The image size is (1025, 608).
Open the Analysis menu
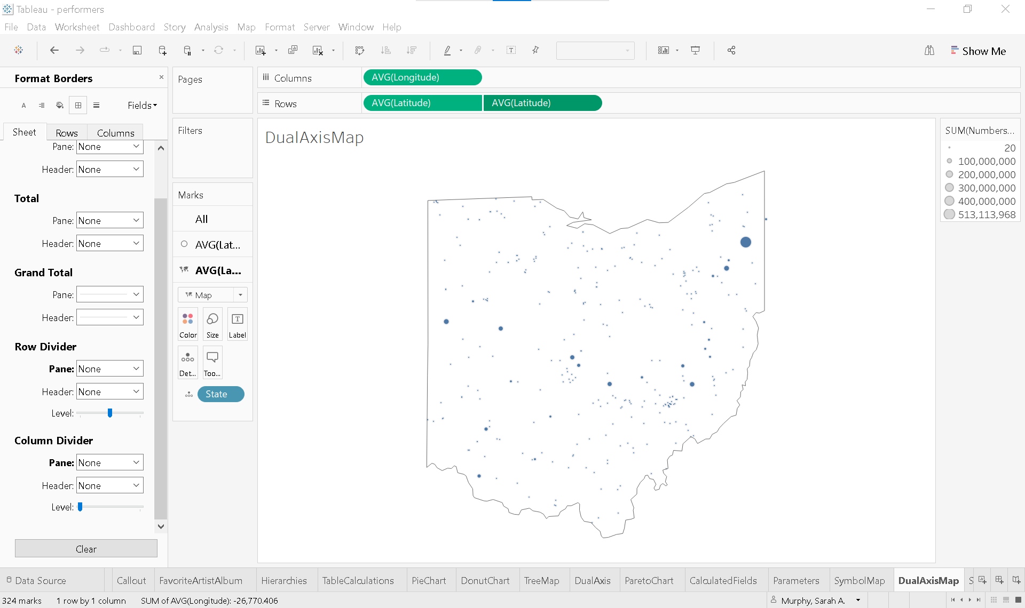(x=211, y=27)
